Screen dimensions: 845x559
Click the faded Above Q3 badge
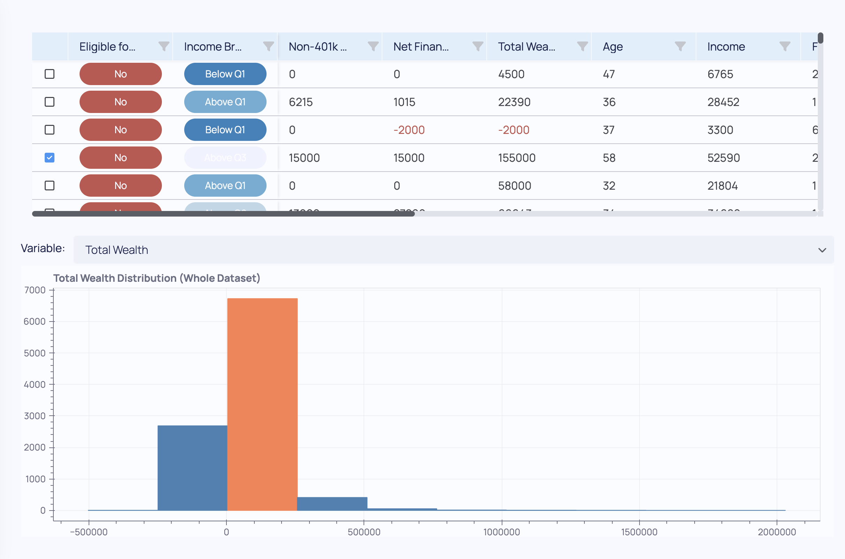point(225,158)
